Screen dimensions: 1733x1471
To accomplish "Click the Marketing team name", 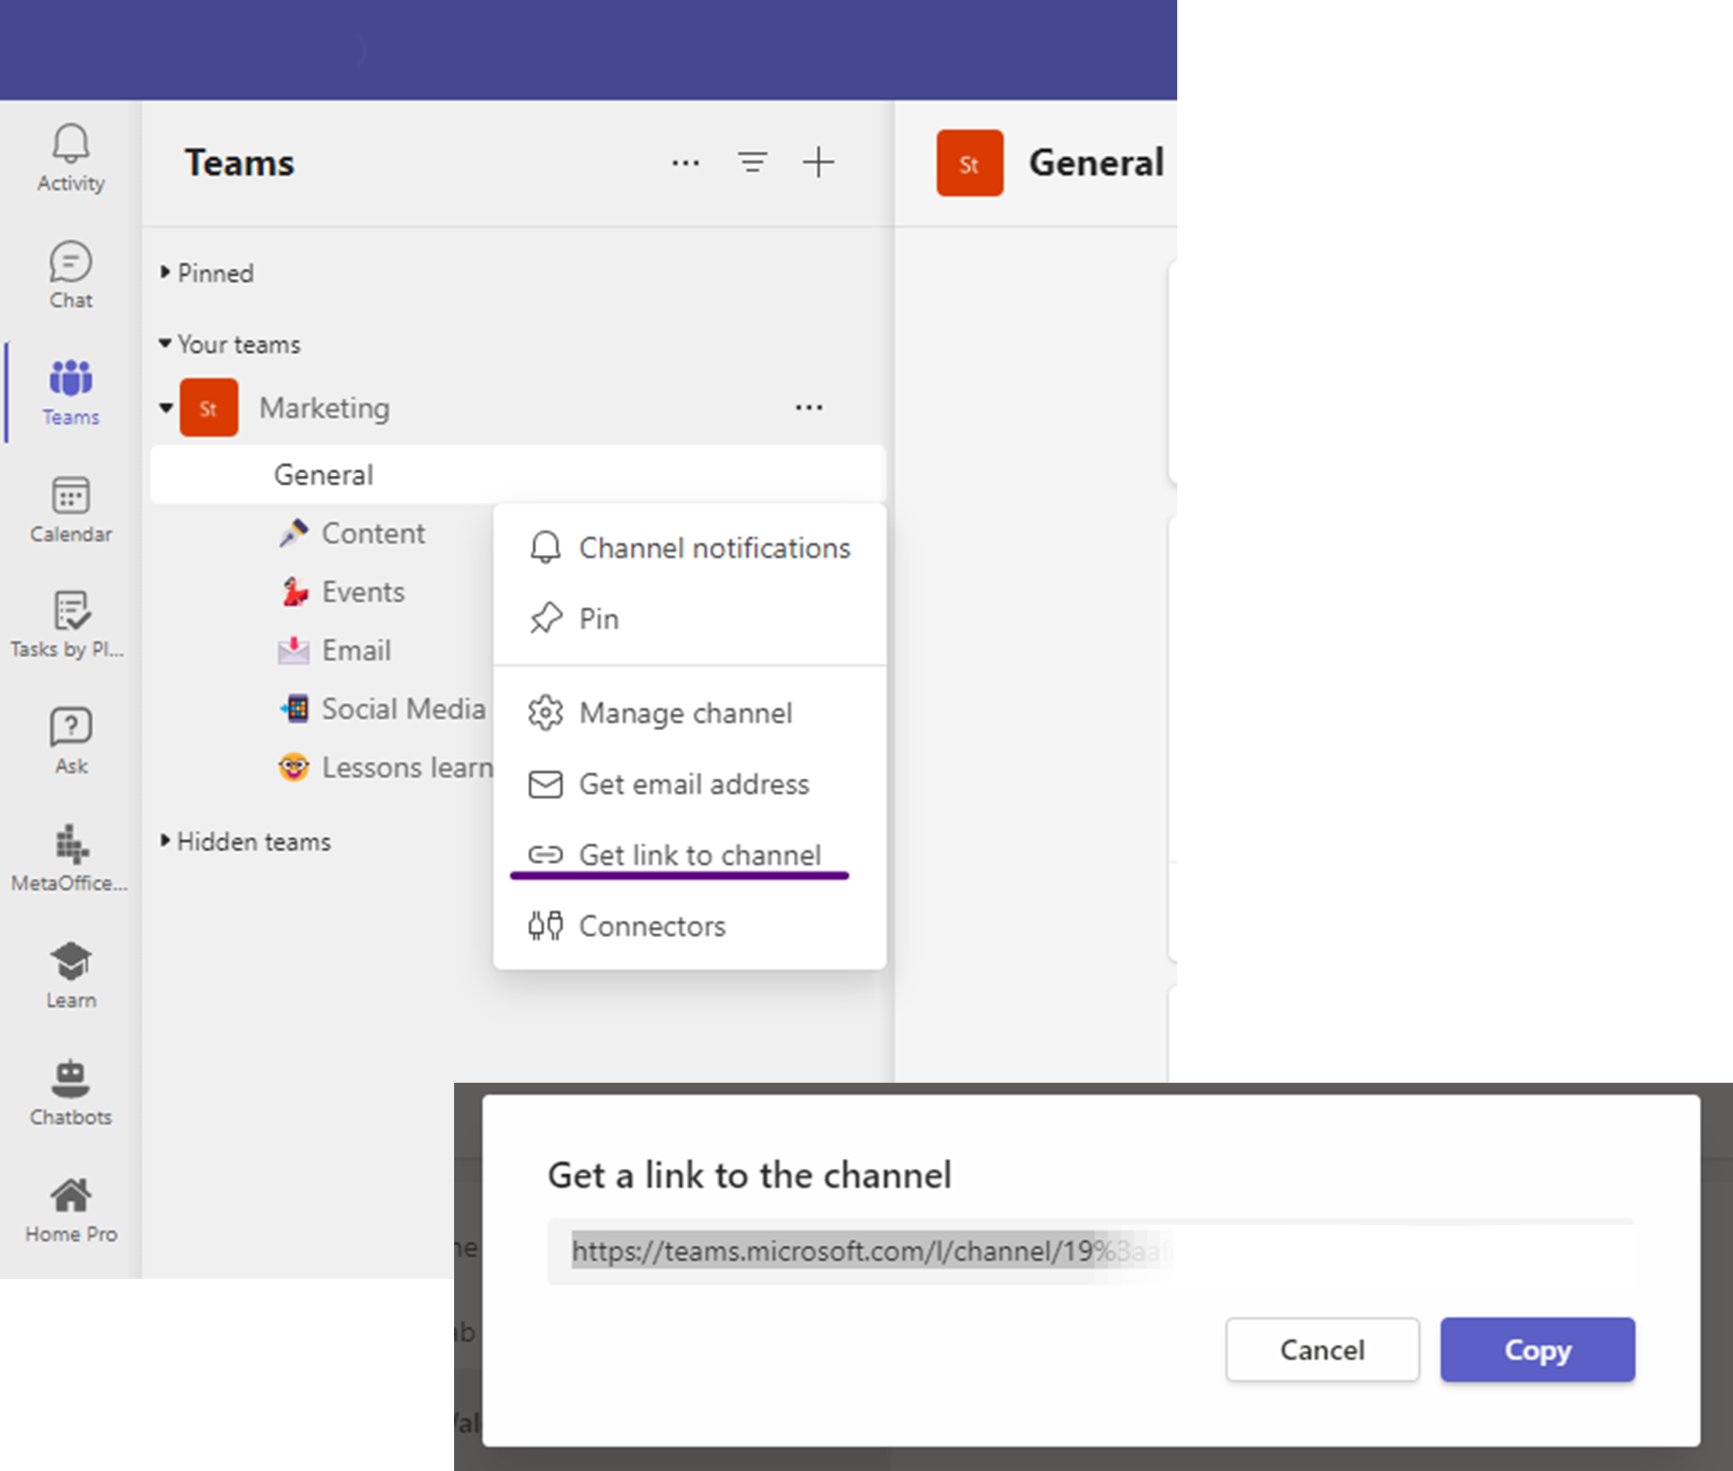I will click(325, 408).
